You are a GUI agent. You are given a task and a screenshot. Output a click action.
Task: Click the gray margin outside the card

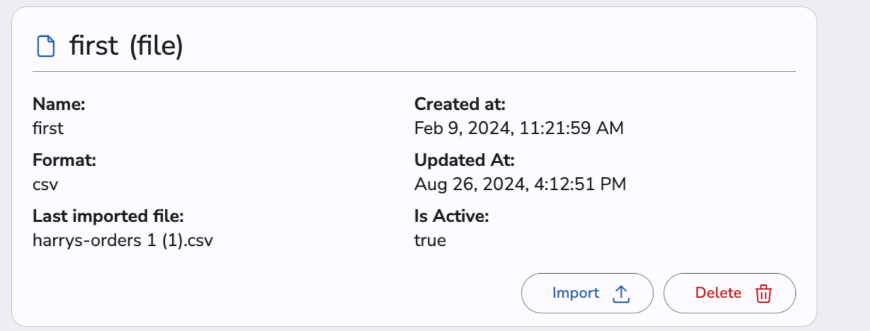844,170
